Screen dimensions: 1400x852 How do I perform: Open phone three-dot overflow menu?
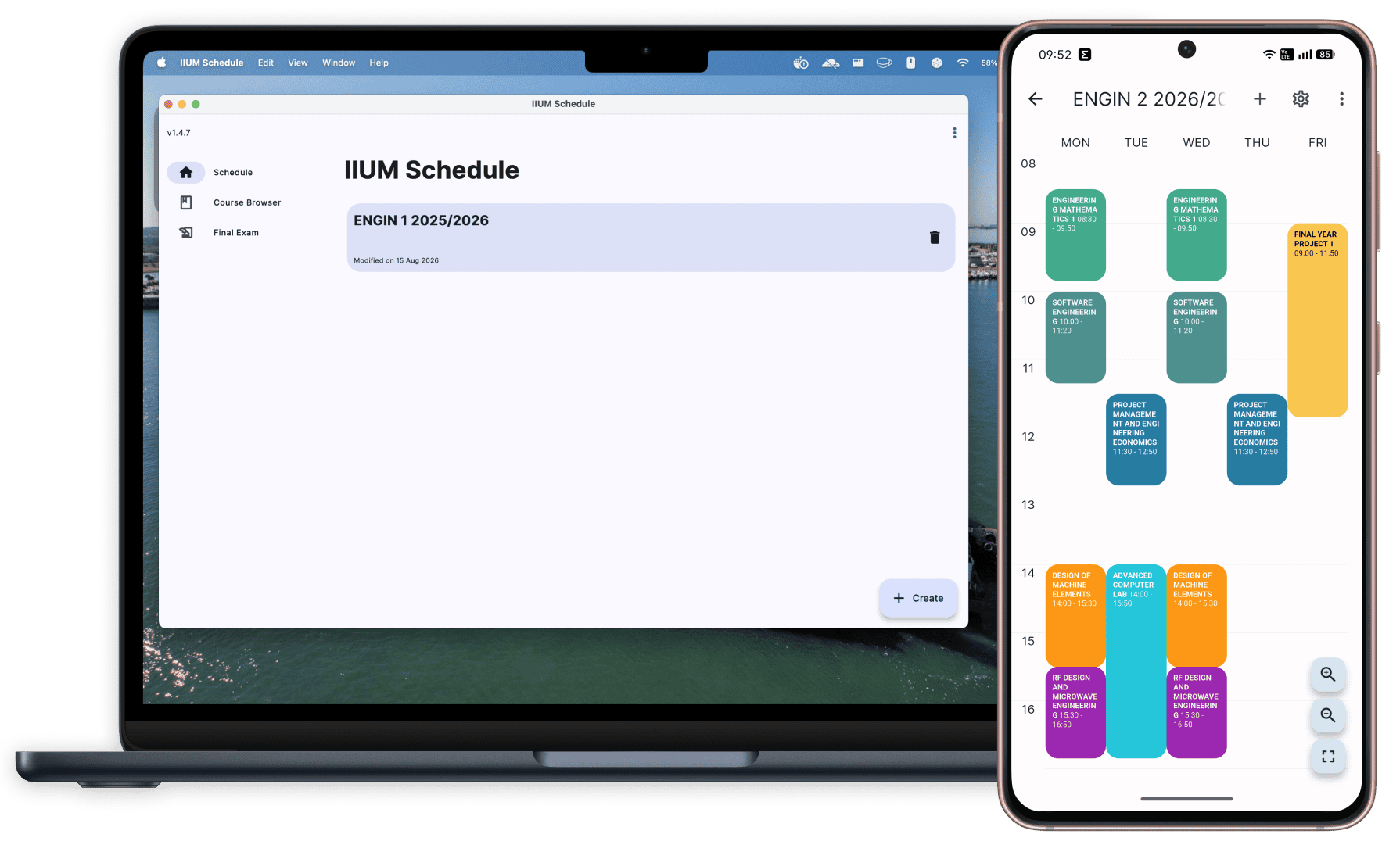coord(1341,98)
